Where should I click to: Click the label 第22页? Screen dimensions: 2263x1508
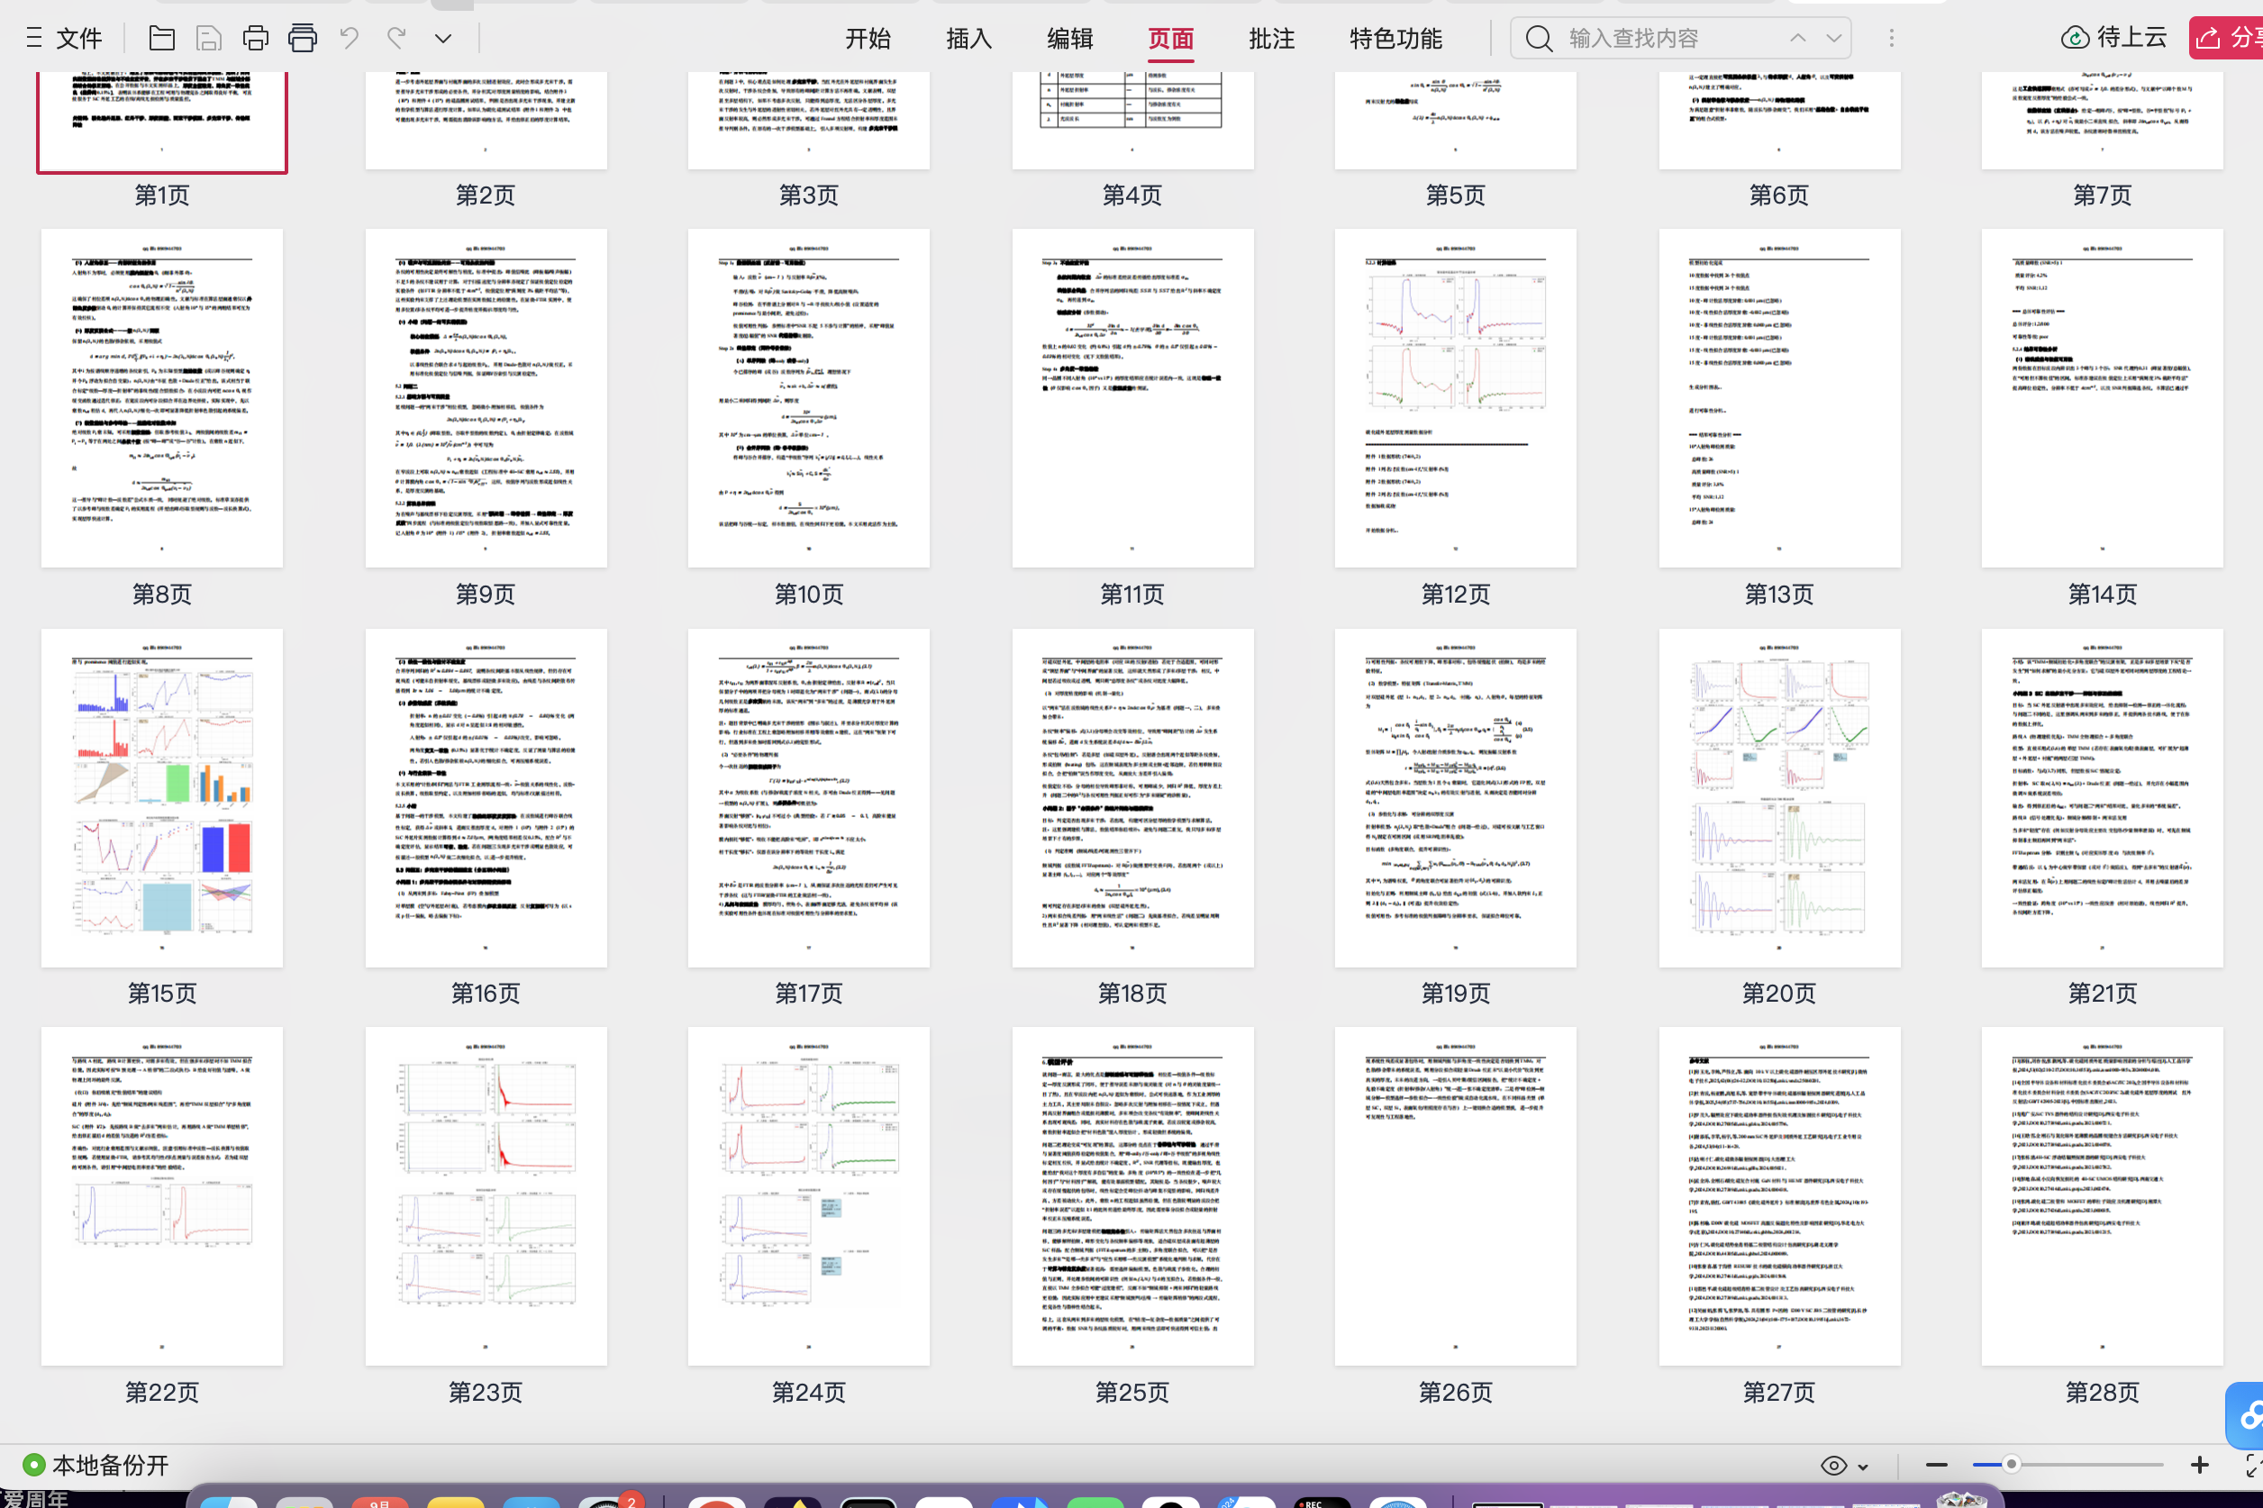[x=161, y=1393]
